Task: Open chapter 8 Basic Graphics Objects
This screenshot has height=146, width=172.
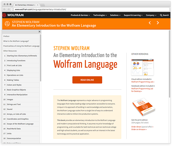Action: click(21, 90)
